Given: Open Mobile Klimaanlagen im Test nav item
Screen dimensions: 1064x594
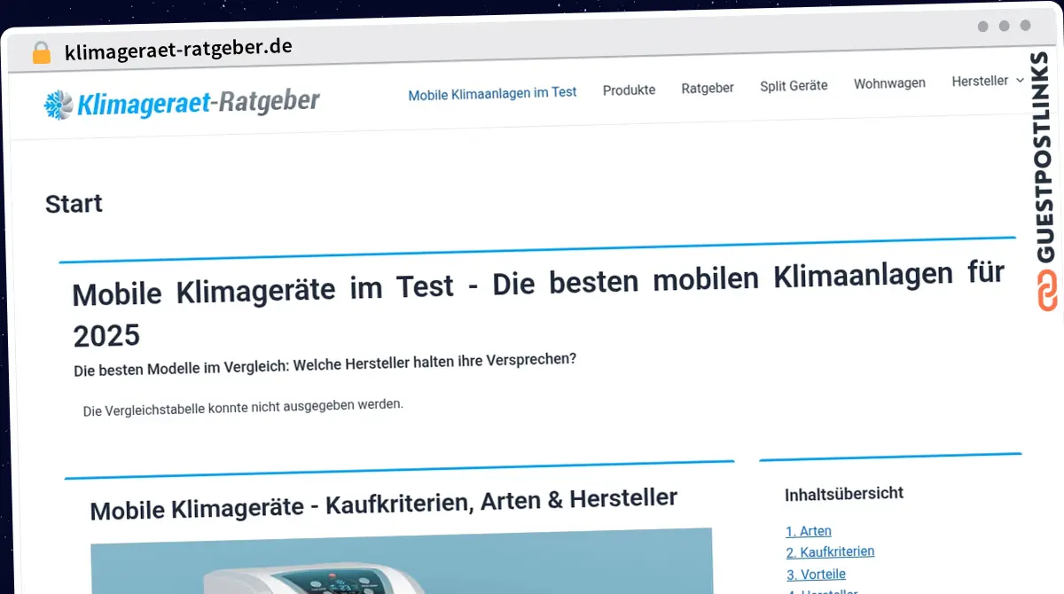Looking at the screenshot, I should pyautogui.click(x=492, y=92).
